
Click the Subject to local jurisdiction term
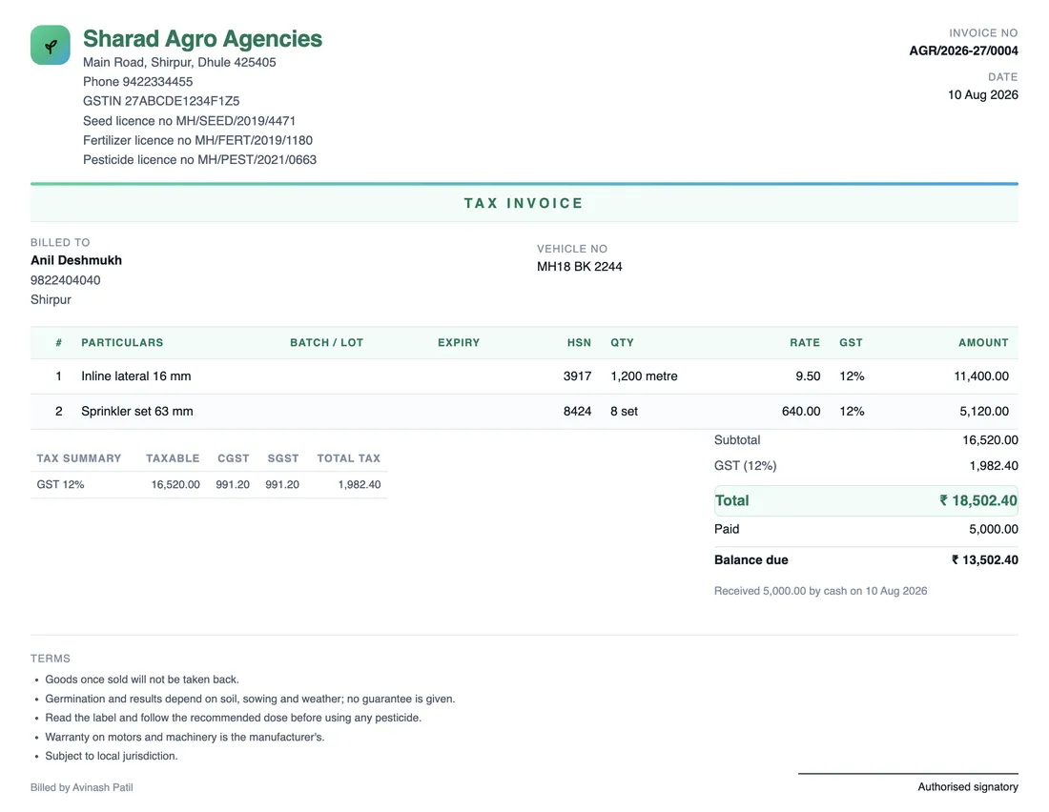coord(111,756)
